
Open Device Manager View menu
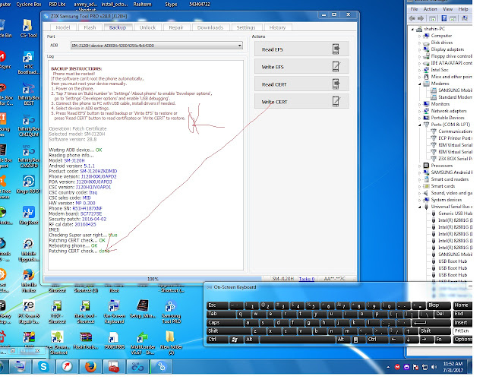pos(447,9)
